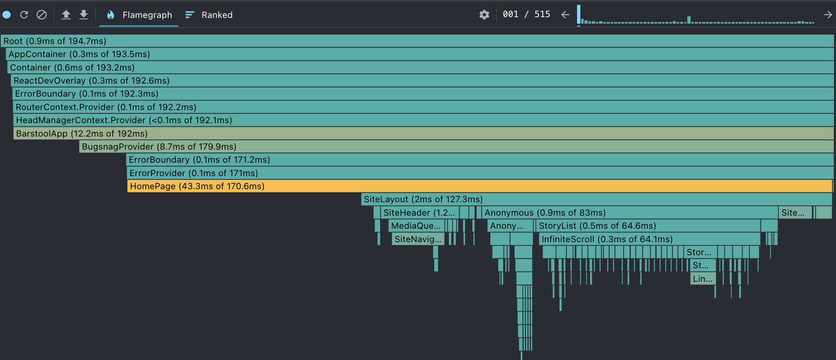Select the InfiniteScroll component bar

[x=649, y=239]
